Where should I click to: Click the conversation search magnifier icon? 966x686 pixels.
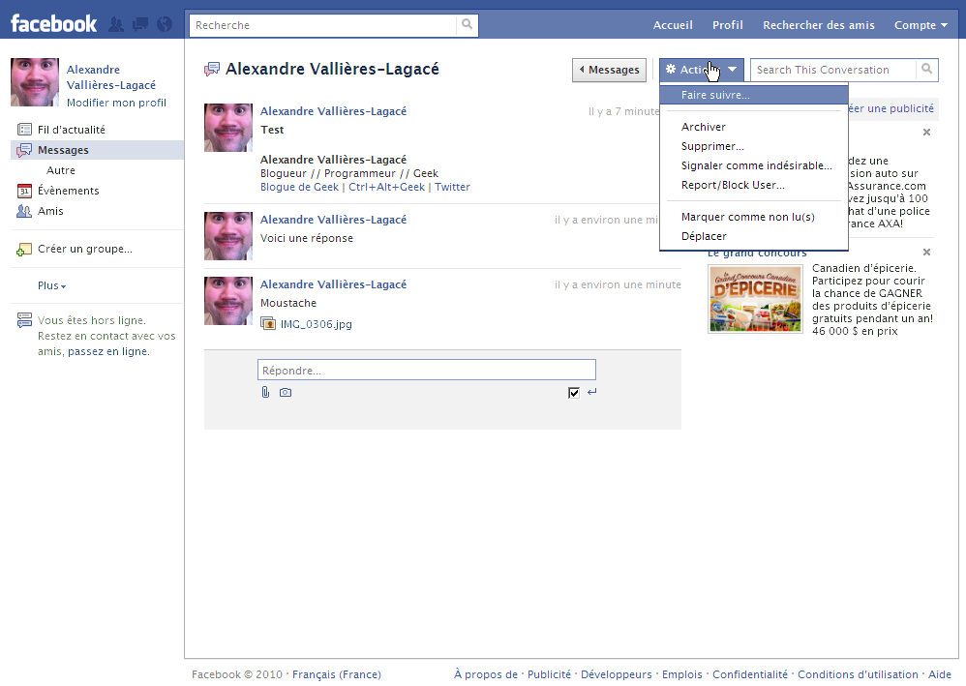[926, 70]
